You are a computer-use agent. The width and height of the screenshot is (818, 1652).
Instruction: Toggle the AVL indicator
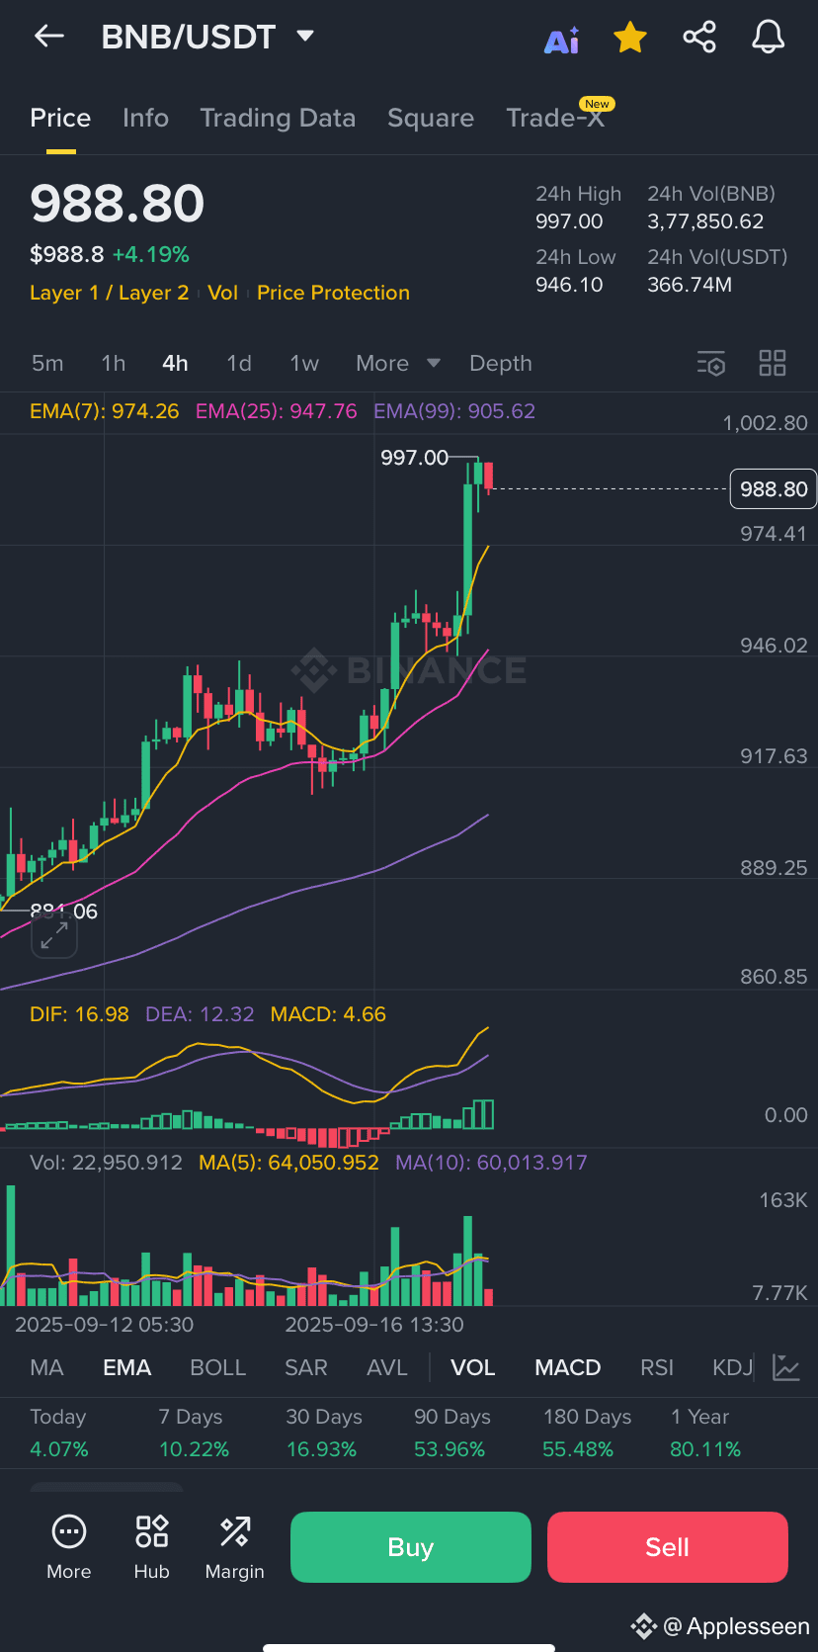tap(387, 1367)
